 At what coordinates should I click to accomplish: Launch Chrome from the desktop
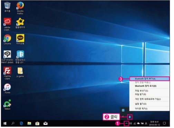(x=7, y=39)
